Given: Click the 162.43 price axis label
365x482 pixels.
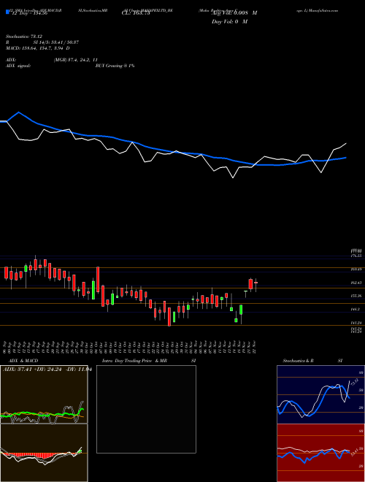Looking at the screenshot, I should (x=356, y=283).
